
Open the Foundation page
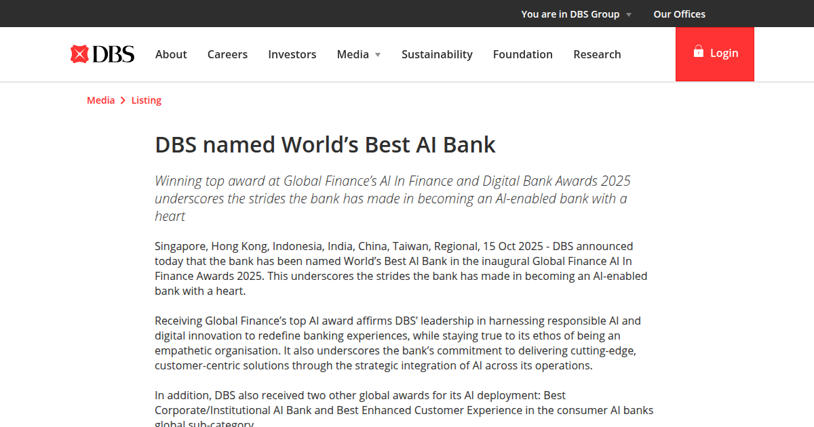[x=522, y=54]
